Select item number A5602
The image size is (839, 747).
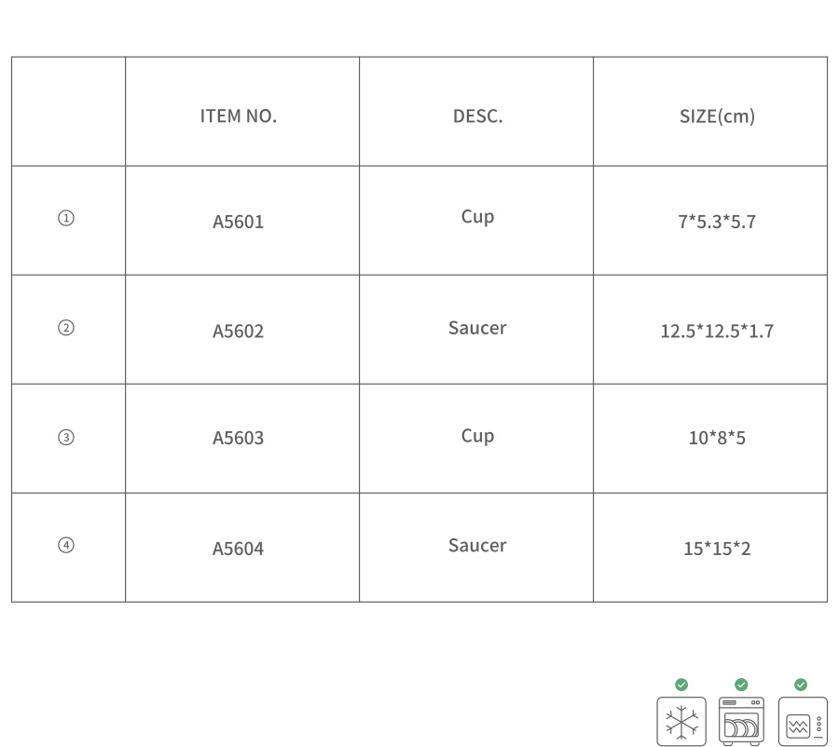point(239,332)
